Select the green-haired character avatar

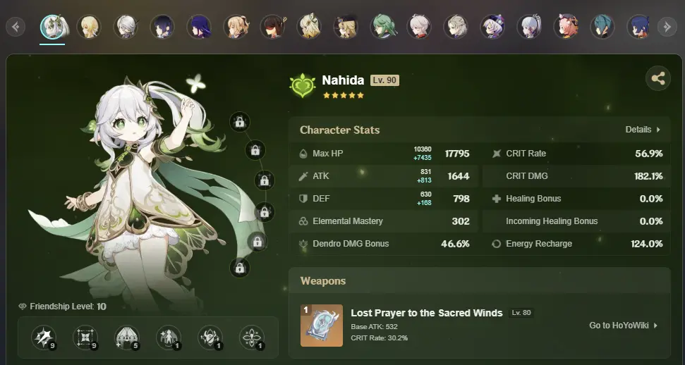click(x=382, y=27)
